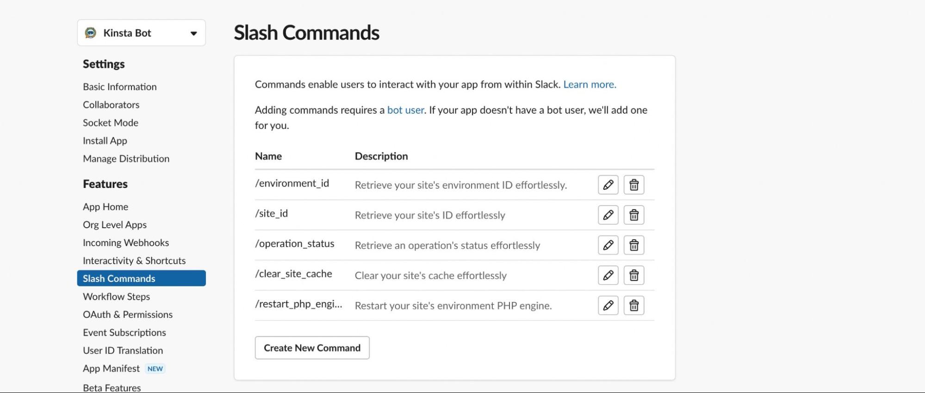
Task: Go to Org Level Apps
Action: tap(115, 225)
